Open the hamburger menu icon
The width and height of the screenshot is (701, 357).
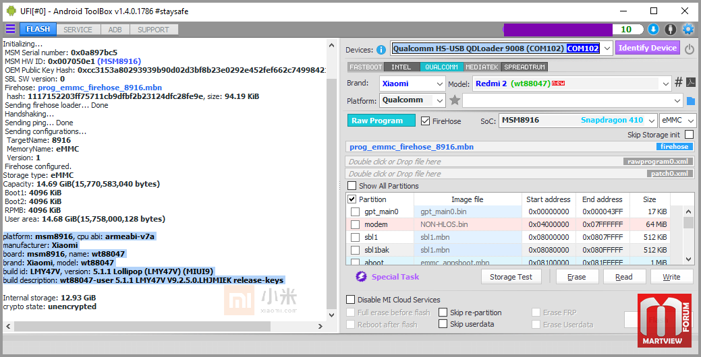pyautogui.click(x=10, y=30)
